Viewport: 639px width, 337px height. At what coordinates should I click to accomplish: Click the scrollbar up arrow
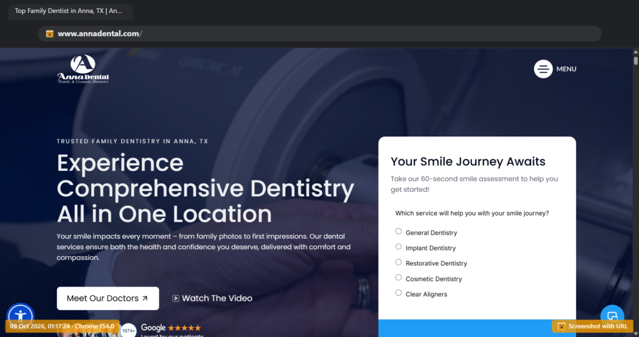(x=636, y=52)
